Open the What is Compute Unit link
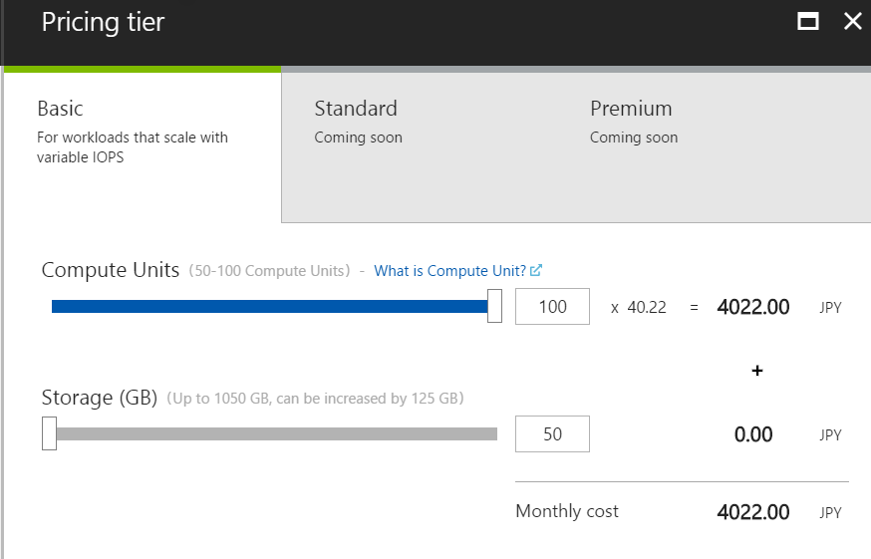 click(449, 271)
